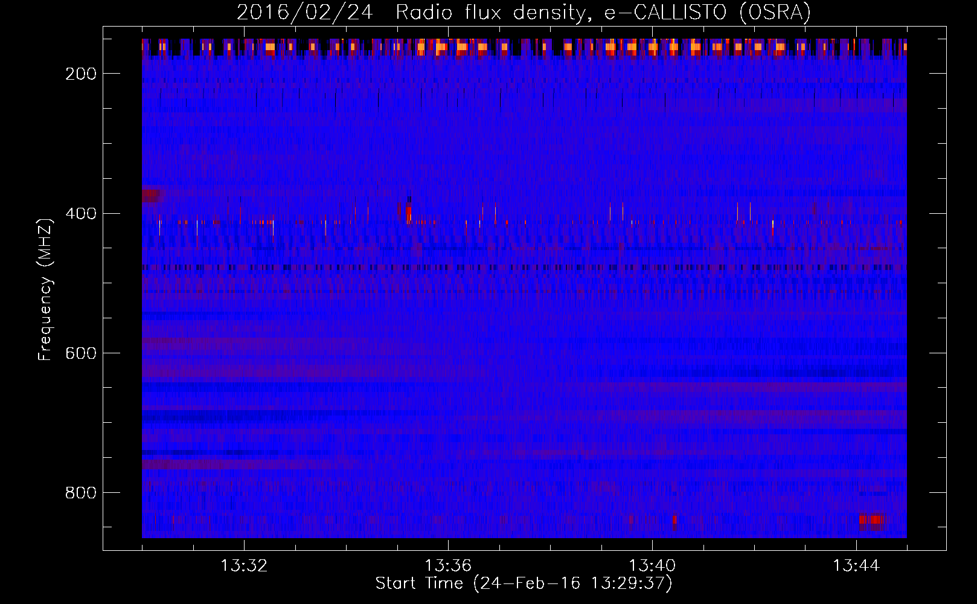The image size is (977, 604).
Task: Click the '13:40' time tick label
Action: (x=652, y=566)
